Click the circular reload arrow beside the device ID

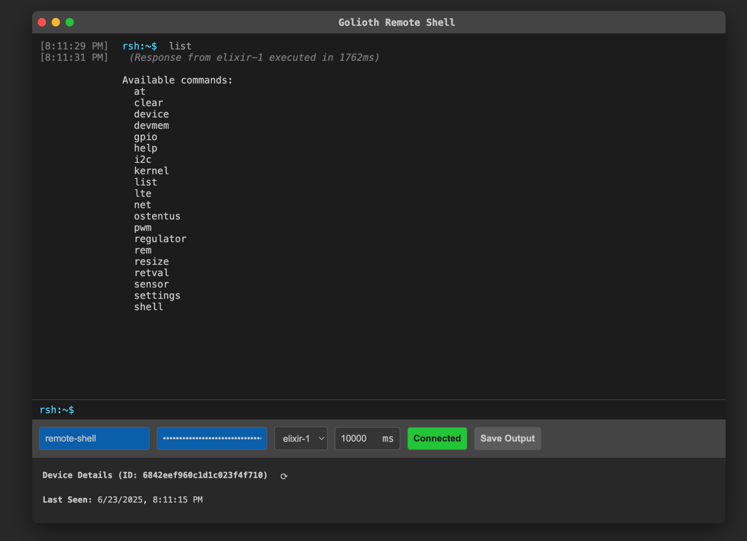[x=284, y=476]
